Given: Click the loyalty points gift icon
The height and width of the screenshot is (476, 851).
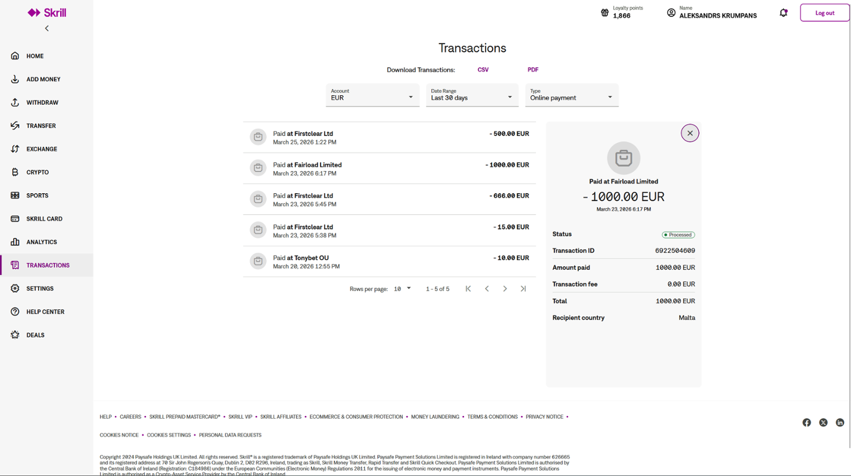Looking at the screenshot, I should pyautogui.click(x=605, y=12).
